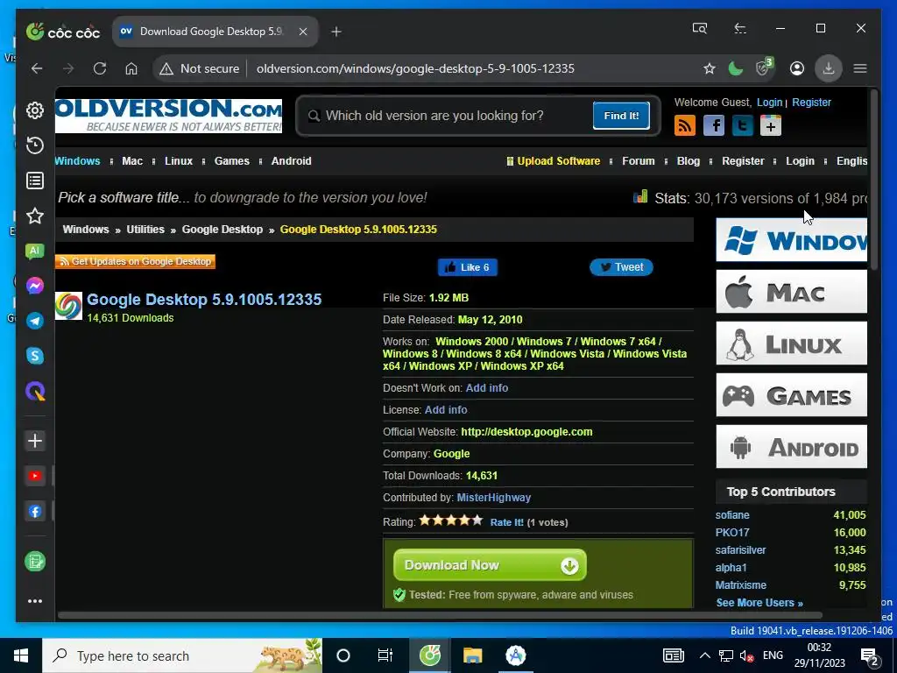
Task: Open AI chat icon in sidebar
Action: pyautogui.click(x=35, y=251)
